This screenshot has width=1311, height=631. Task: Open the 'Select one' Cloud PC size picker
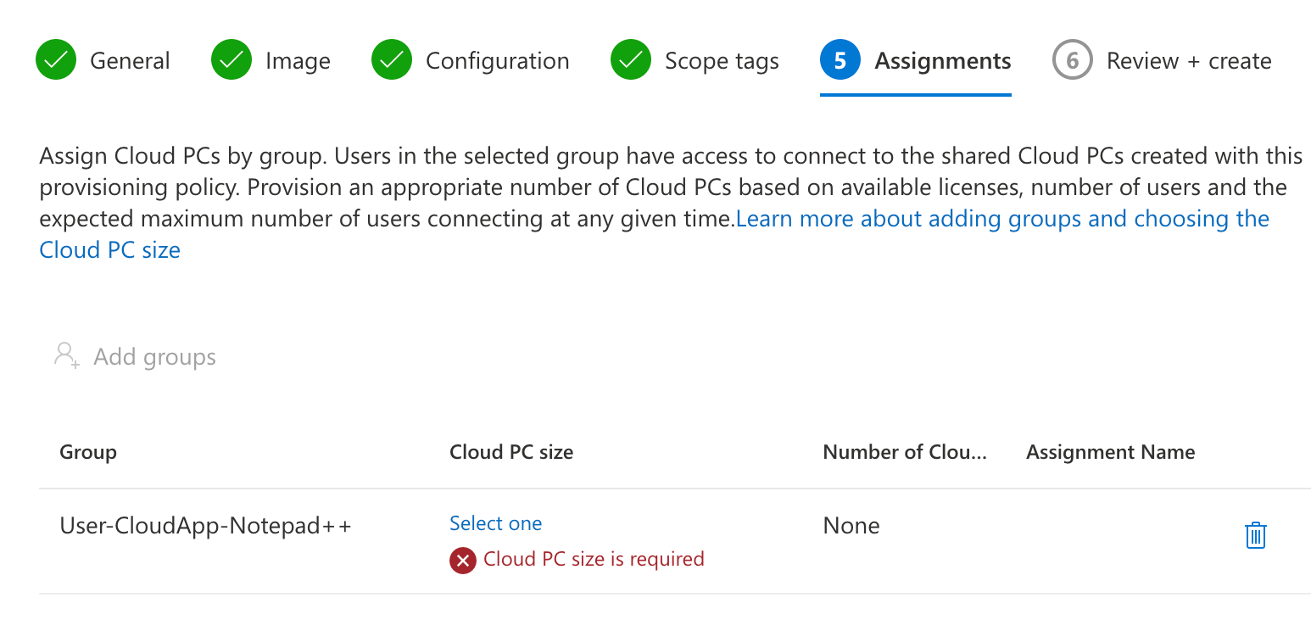point(495,523)
